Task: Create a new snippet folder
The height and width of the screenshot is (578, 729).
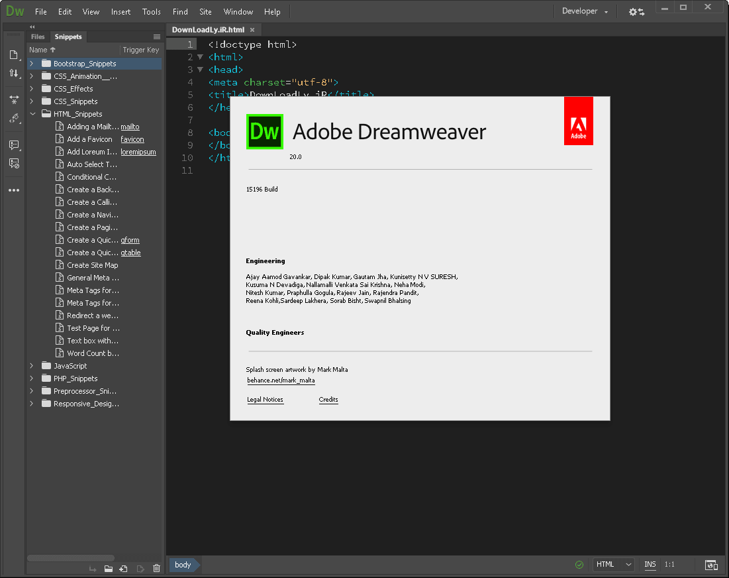Action: [x=109, y=568]
